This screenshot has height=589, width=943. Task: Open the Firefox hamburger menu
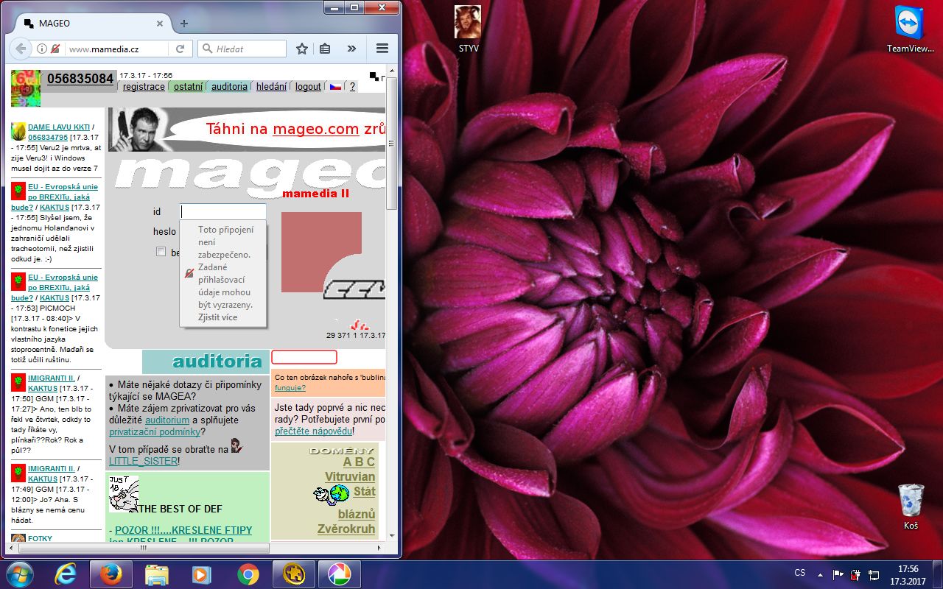382,49
